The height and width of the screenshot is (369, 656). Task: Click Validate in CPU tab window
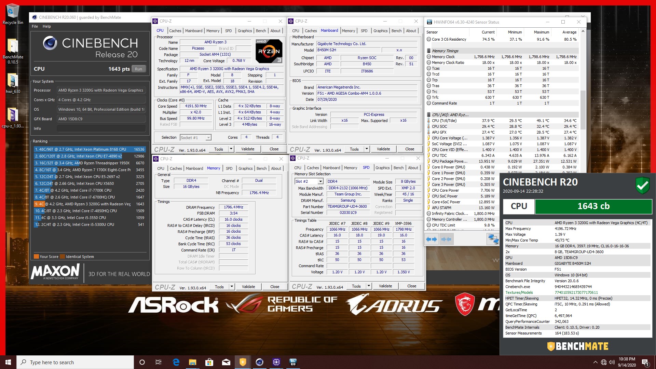point(248,149)
